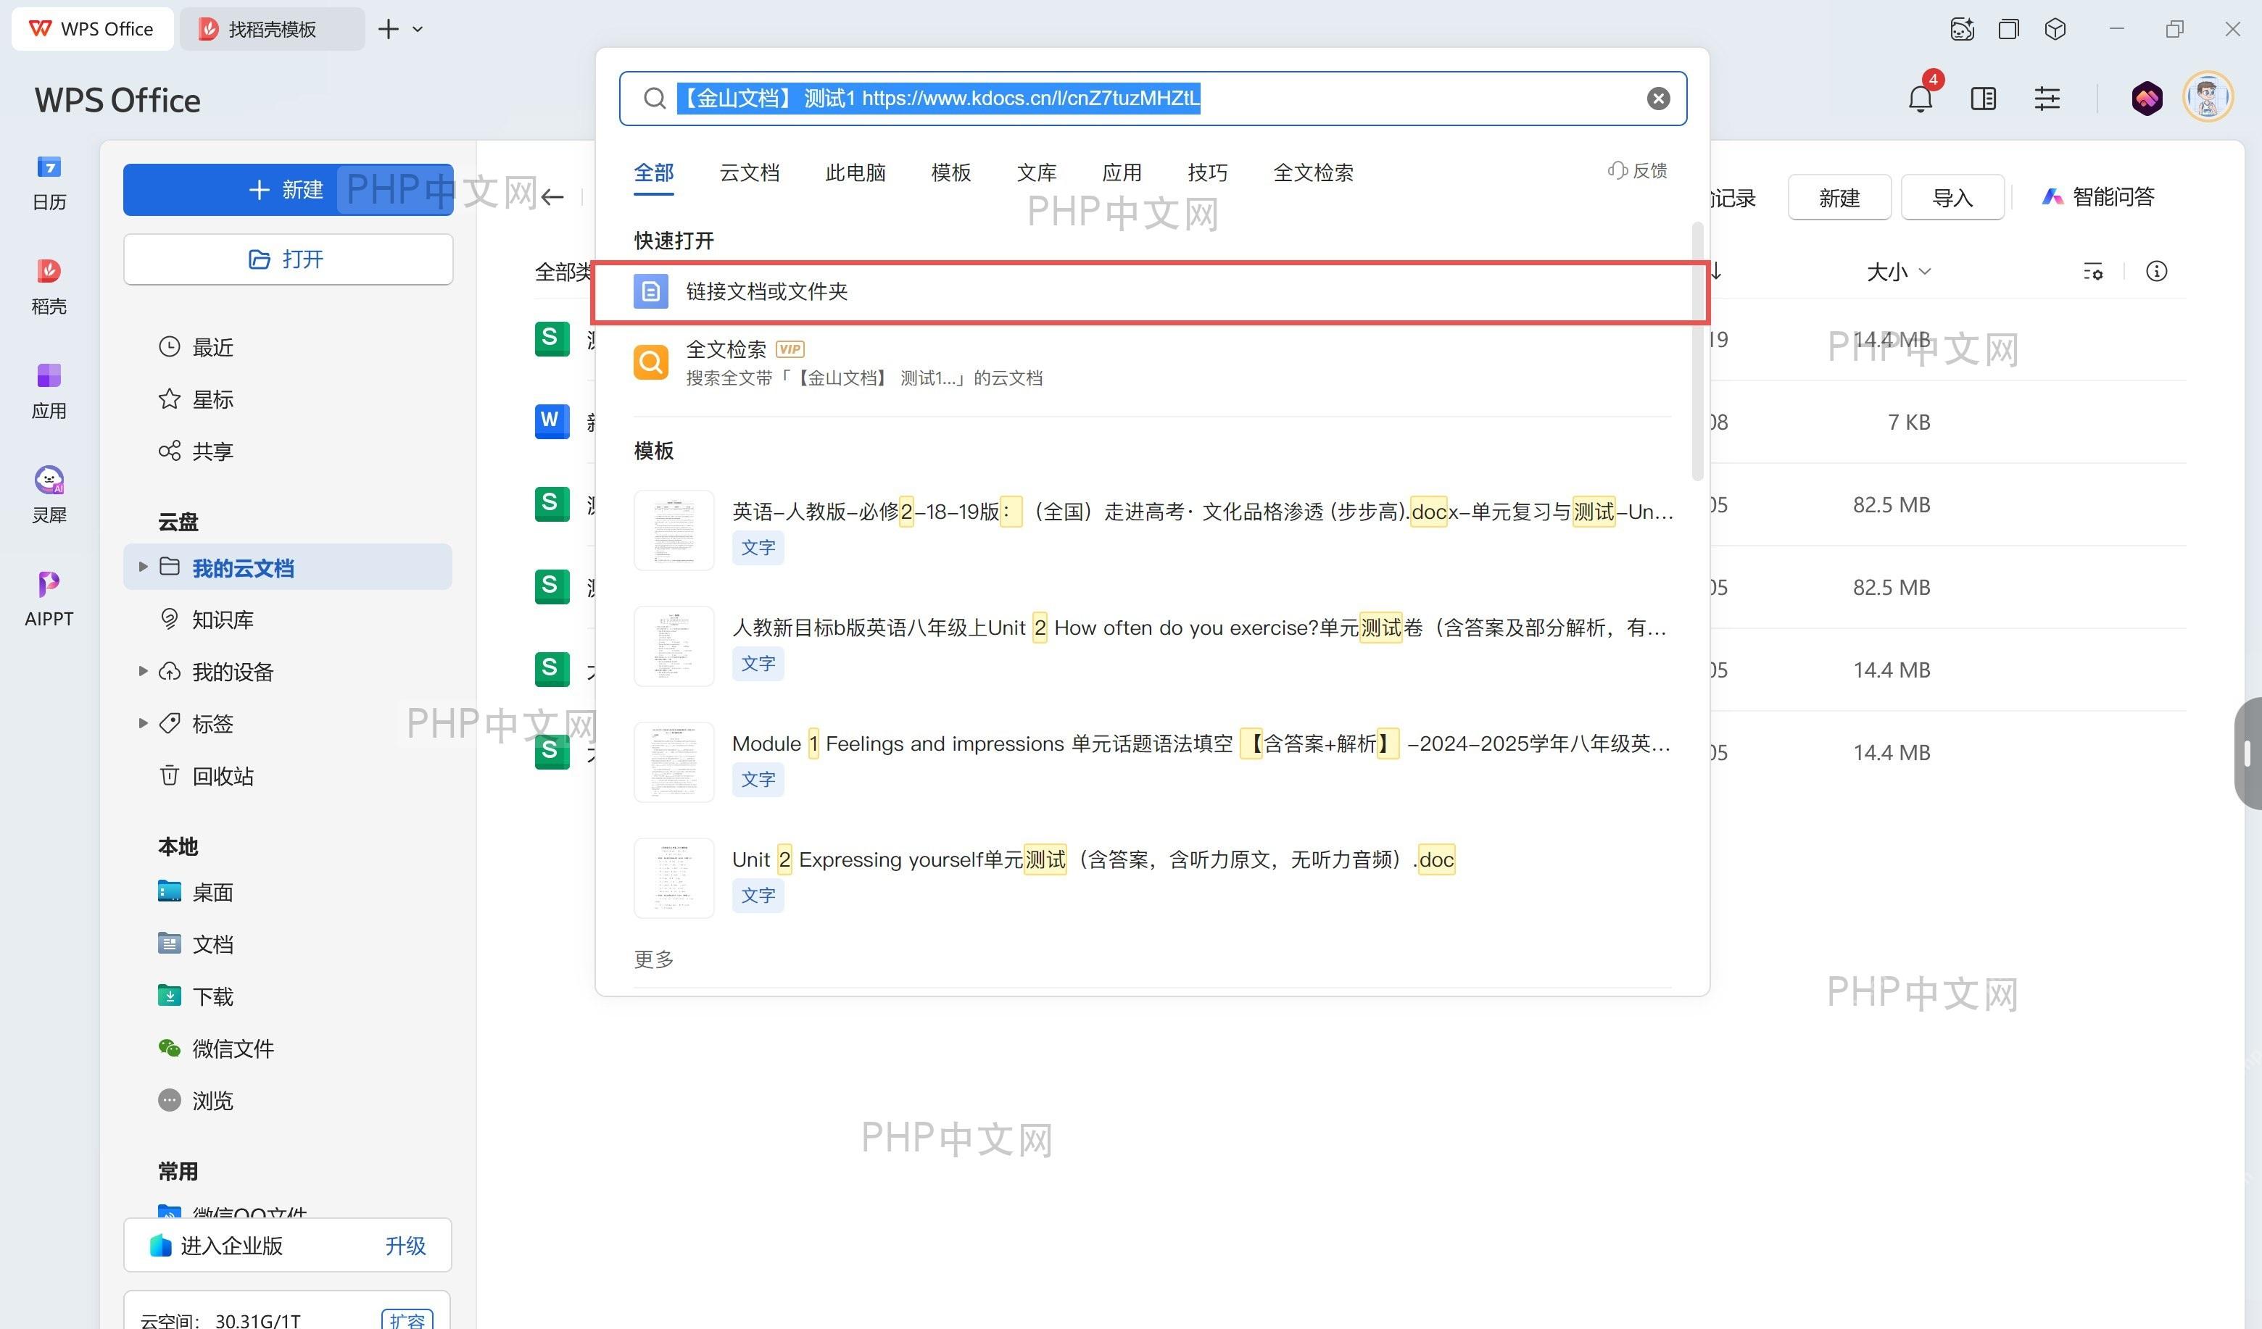
Task: Click the 升级 link for enterprise edition
Action: [x=405, y=1245]
